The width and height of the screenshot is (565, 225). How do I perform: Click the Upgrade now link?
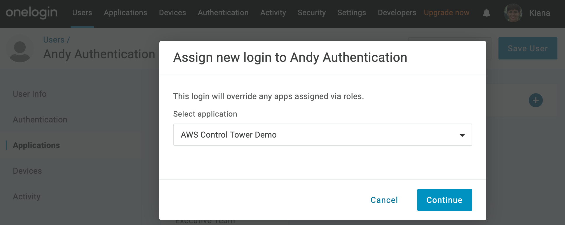[x=447, y=13]
